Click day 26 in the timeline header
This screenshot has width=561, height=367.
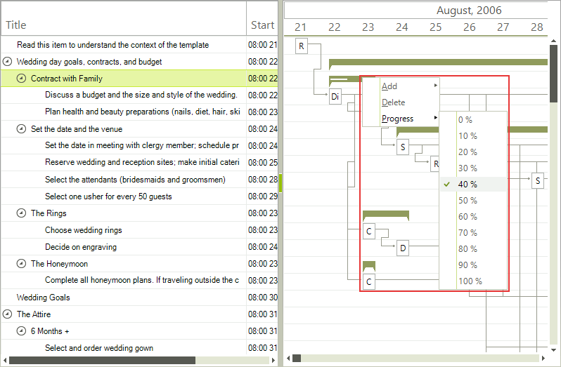470,27
